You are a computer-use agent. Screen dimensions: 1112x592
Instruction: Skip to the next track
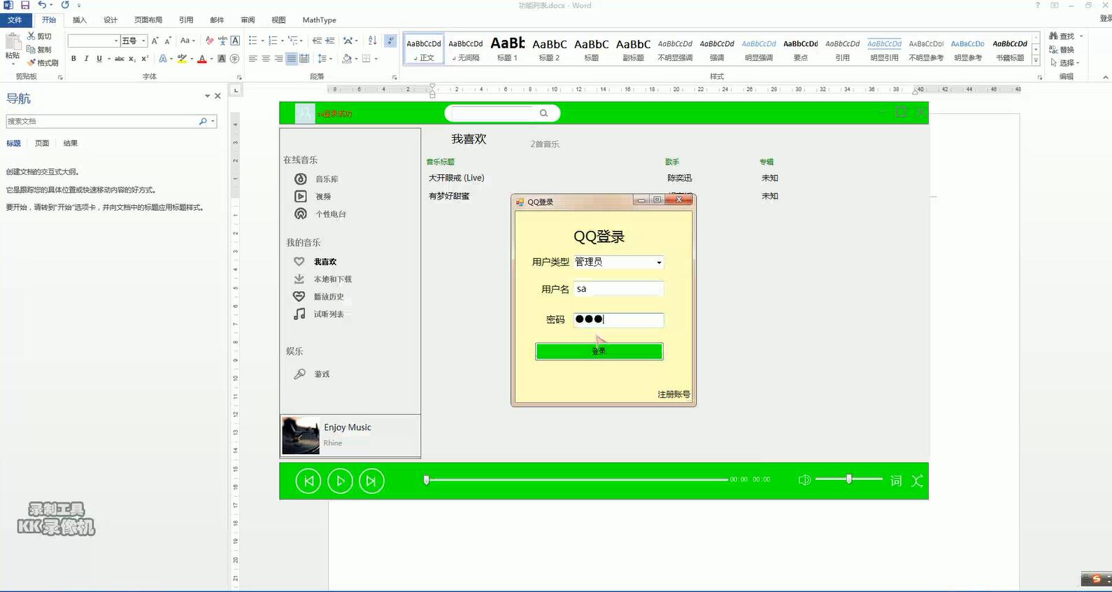click(x=371, y=481)
